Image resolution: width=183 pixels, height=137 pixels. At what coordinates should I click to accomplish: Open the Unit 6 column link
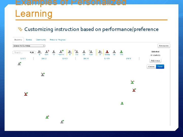click(x=128, y=58)
